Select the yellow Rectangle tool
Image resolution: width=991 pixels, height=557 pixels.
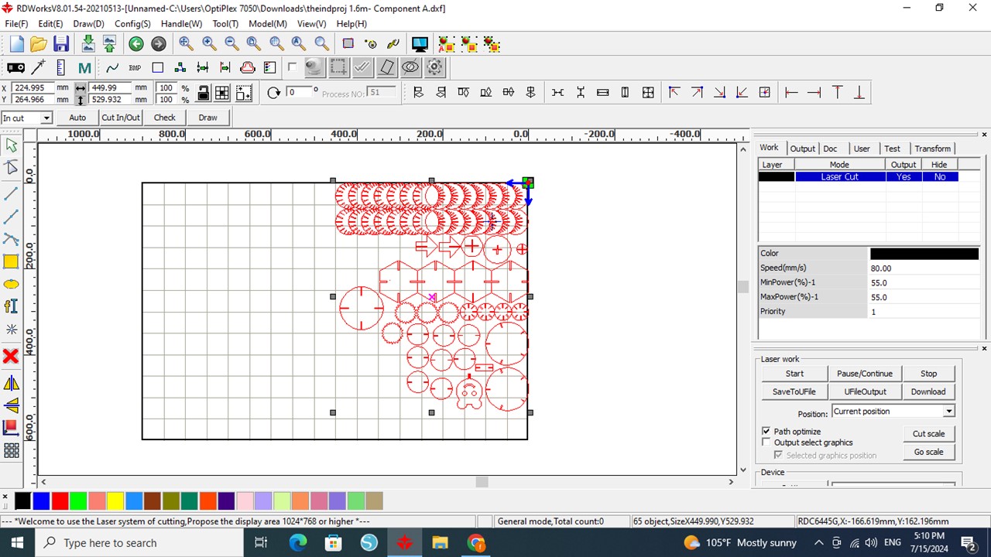11,261
